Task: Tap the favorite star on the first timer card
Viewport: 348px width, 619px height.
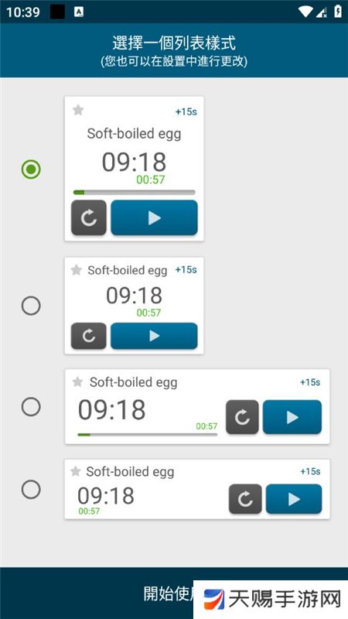Action: [78, 110]
